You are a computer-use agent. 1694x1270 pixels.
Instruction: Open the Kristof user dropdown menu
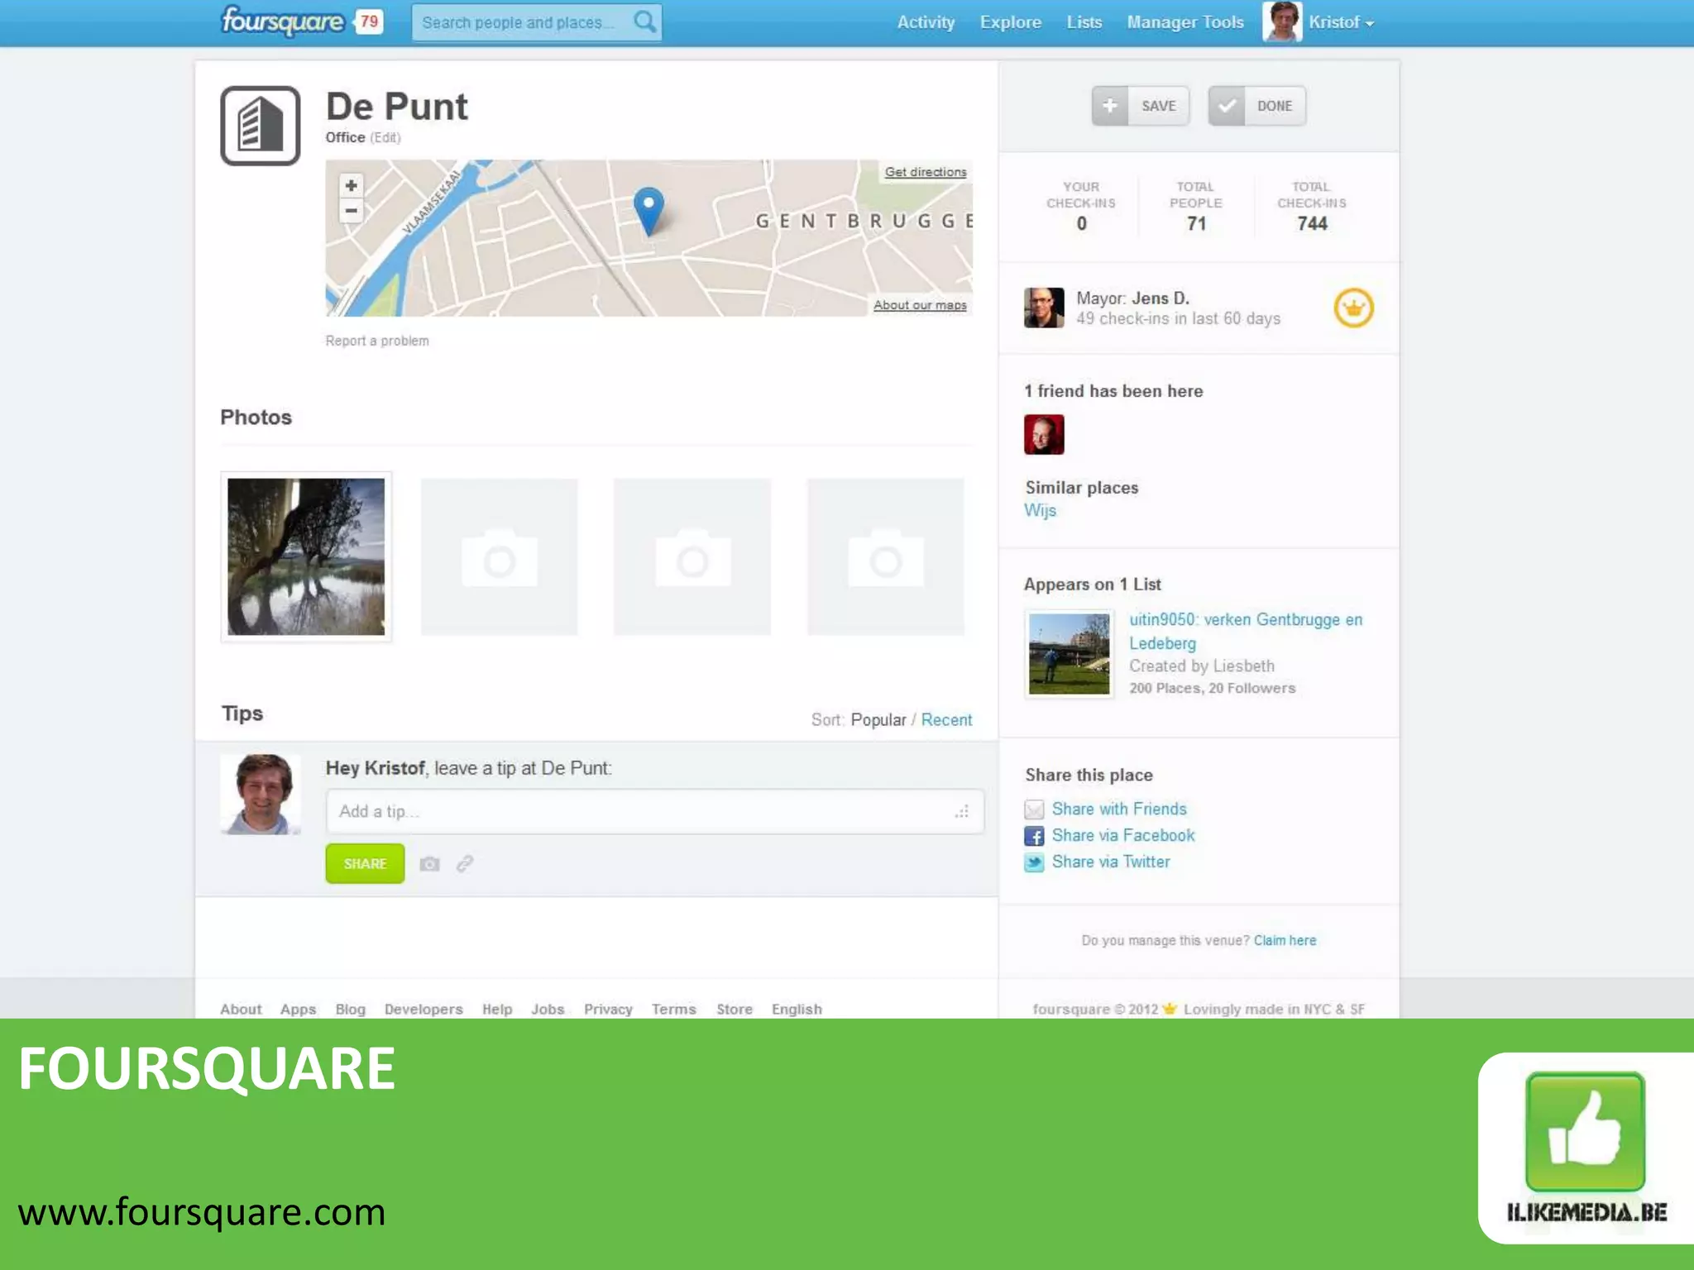(x=1341, y=22)
